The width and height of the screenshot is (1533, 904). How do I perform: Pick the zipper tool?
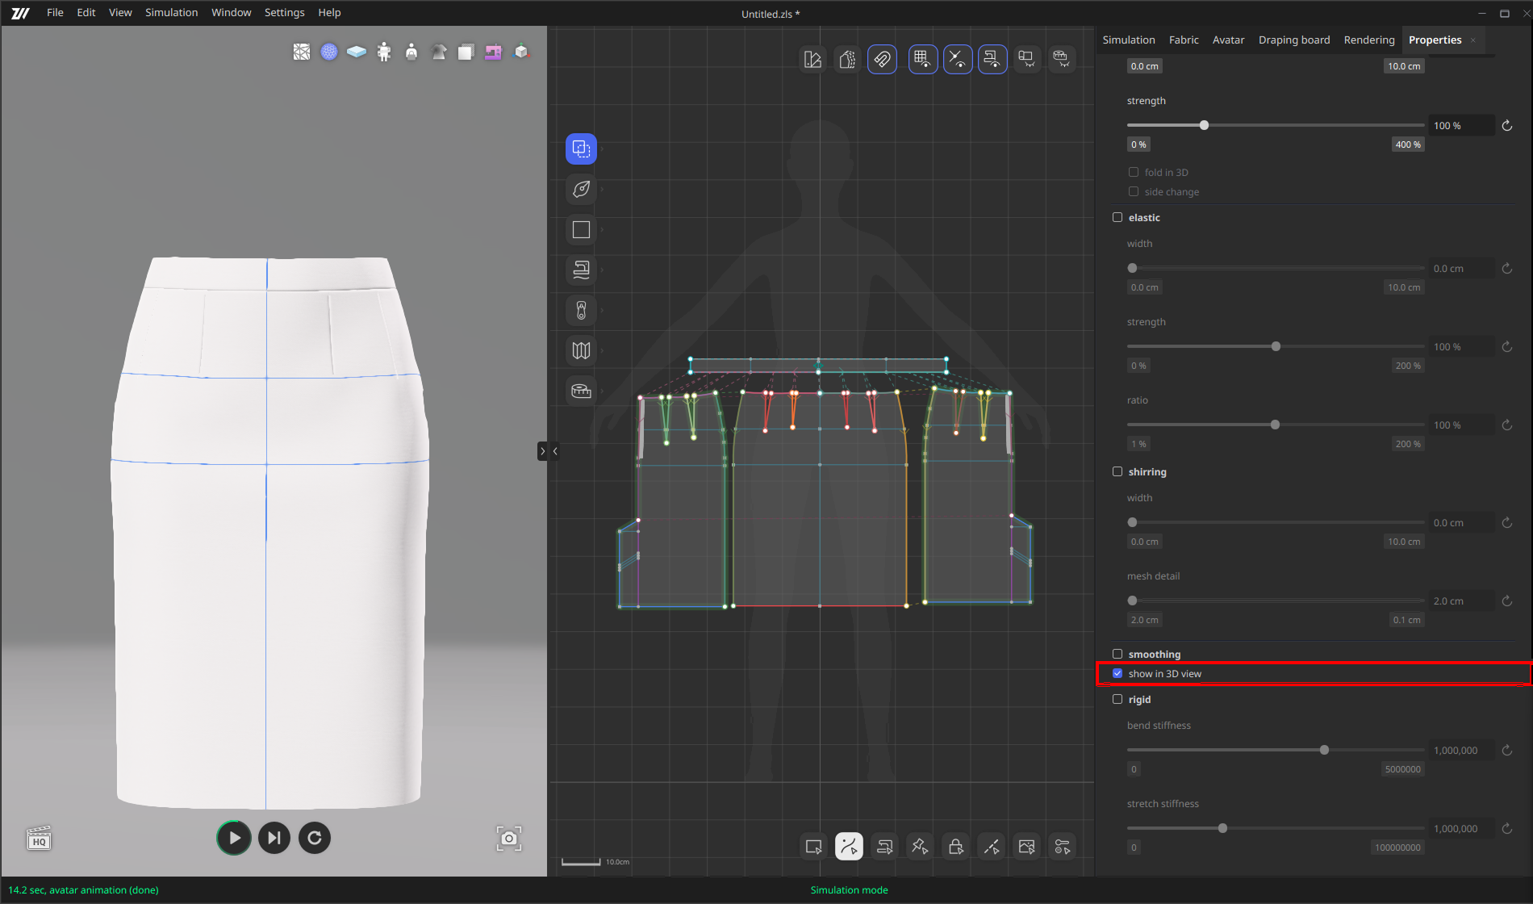point(581,311)
